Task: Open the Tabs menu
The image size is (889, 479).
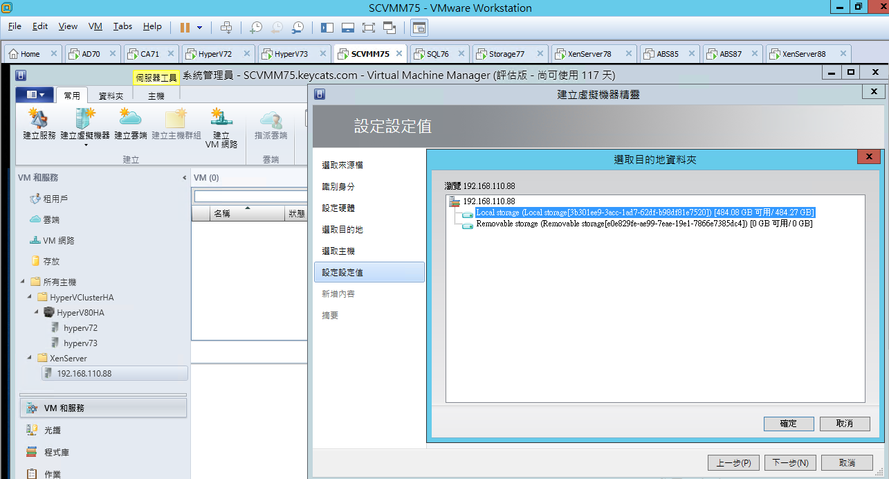Action: pyautogui.click(x=122, y=26)
